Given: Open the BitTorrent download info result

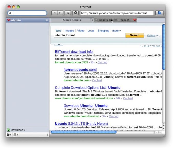Looking at the screenshot, I should 74,52.
